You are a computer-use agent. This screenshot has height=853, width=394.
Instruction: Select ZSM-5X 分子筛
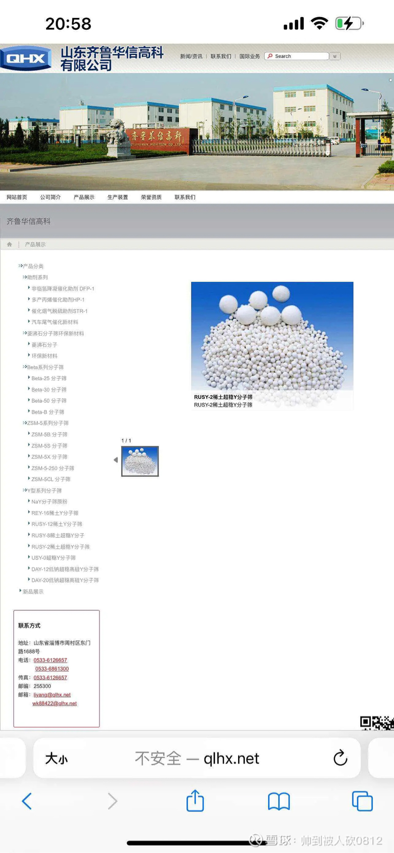(x=49, y=457)
